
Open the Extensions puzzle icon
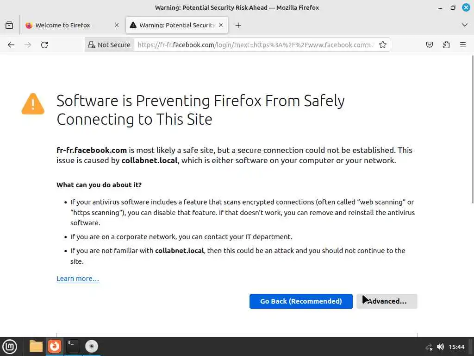446,45
